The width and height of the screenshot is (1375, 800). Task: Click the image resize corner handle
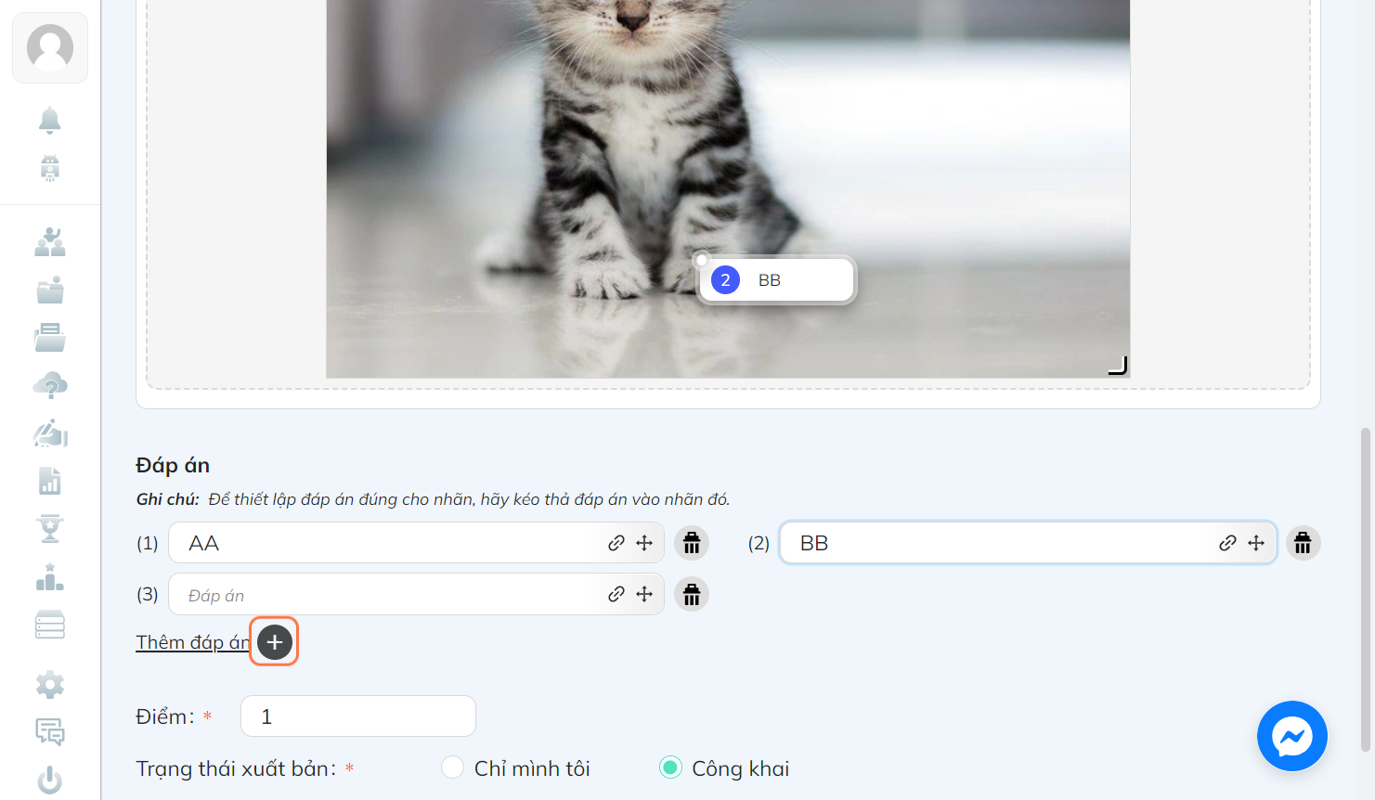pyautogui.click(x=1118, y=366)
